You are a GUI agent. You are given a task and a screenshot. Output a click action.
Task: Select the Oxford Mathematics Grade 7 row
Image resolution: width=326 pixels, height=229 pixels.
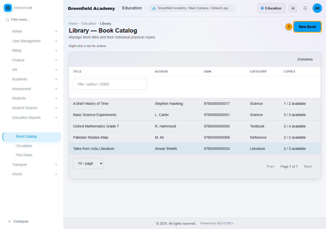coord(195,126)
